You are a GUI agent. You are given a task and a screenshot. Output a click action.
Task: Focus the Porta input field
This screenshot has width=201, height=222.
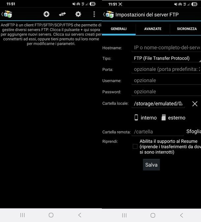(166, 69)
